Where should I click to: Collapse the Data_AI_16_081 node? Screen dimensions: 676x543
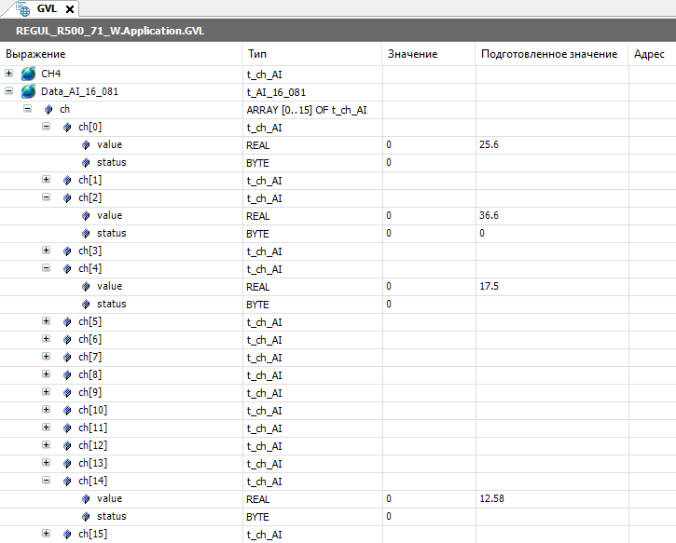pos(9,91)
